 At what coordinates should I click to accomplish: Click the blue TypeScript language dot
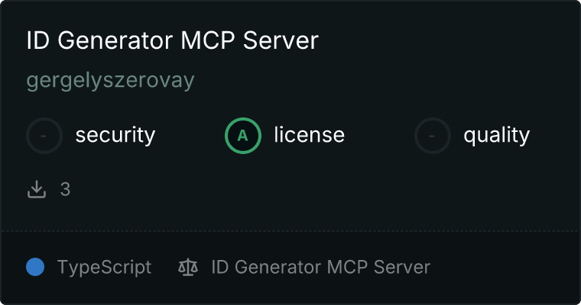[35, 267]
